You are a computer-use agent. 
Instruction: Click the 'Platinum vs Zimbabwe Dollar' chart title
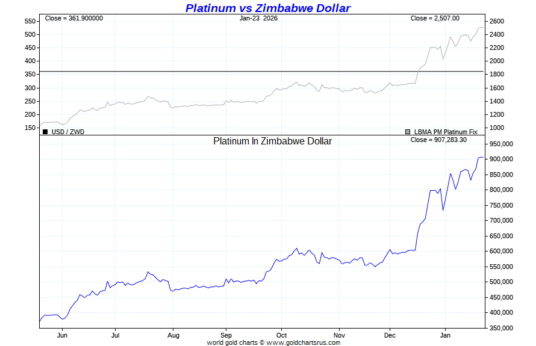click(267, 8)
